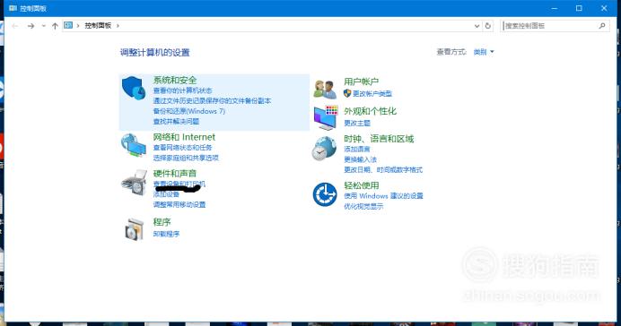Open 硬件和声音 category heading

click(175, 173)
